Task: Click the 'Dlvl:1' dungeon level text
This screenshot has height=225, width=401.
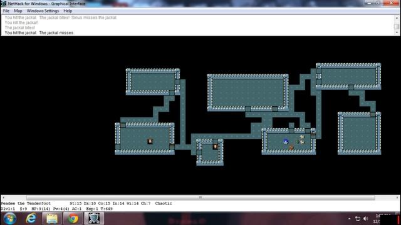Action: tap(8, 209)
